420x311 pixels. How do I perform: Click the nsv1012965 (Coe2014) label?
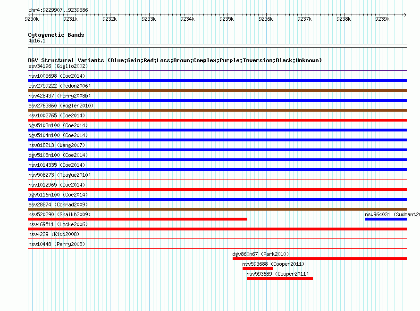pyautogui.click(x=57, y=185)
